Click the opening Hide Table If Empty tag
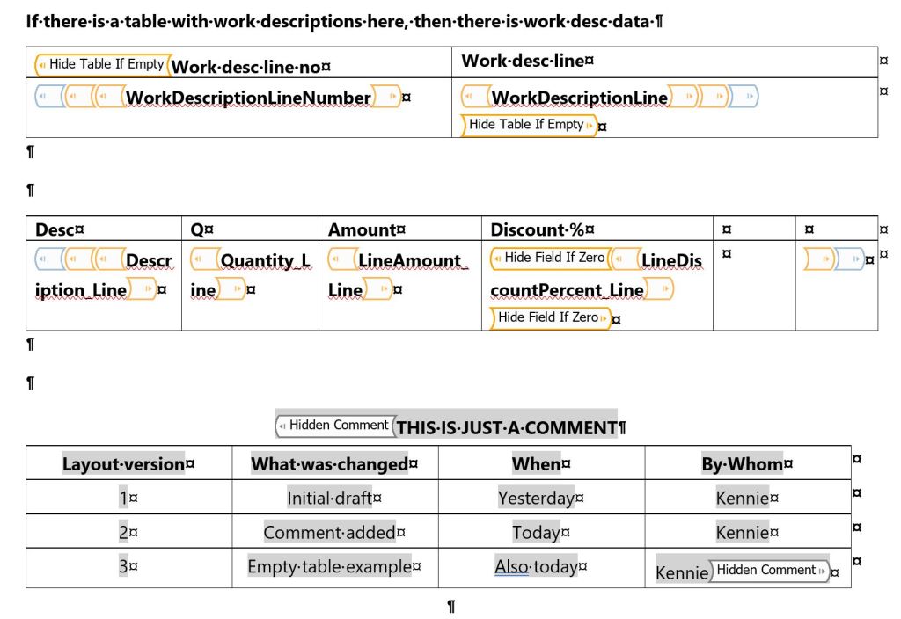Screen dimensions: 901x619 click(x=102, y=64)
